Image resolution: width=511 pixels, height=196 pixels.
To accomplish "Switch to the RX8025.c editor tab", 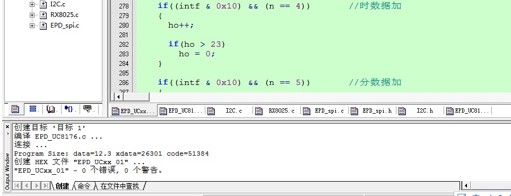I will (x=276, y=111).
